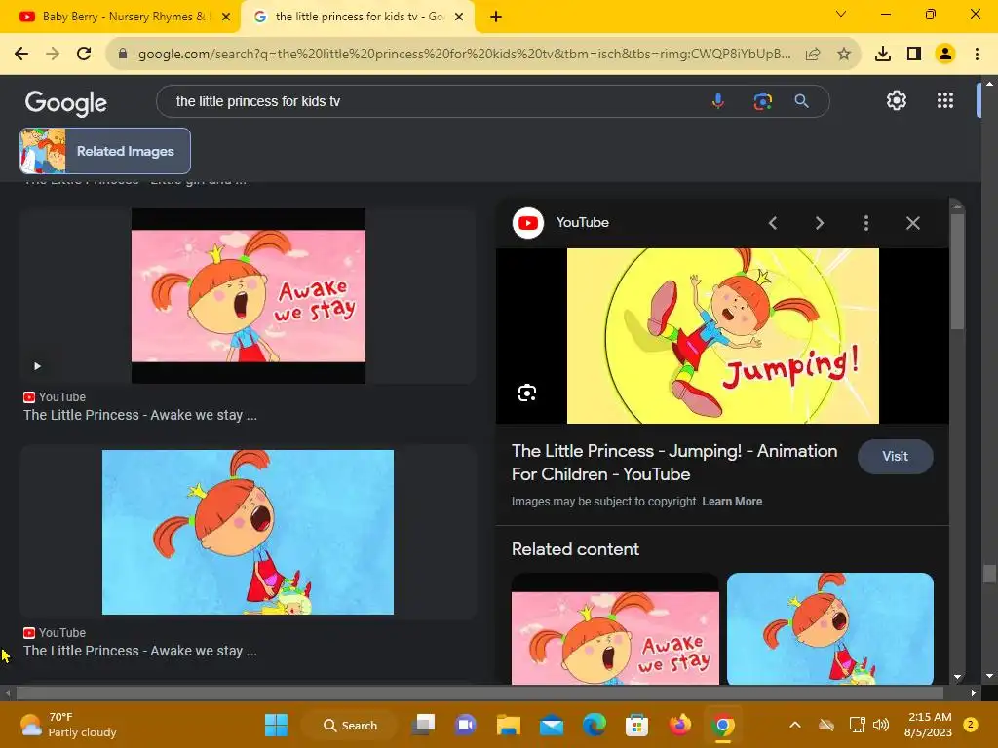Click the Visit button
The height and width of the screenshot is (748, 998).
click(x=895, y=457)
